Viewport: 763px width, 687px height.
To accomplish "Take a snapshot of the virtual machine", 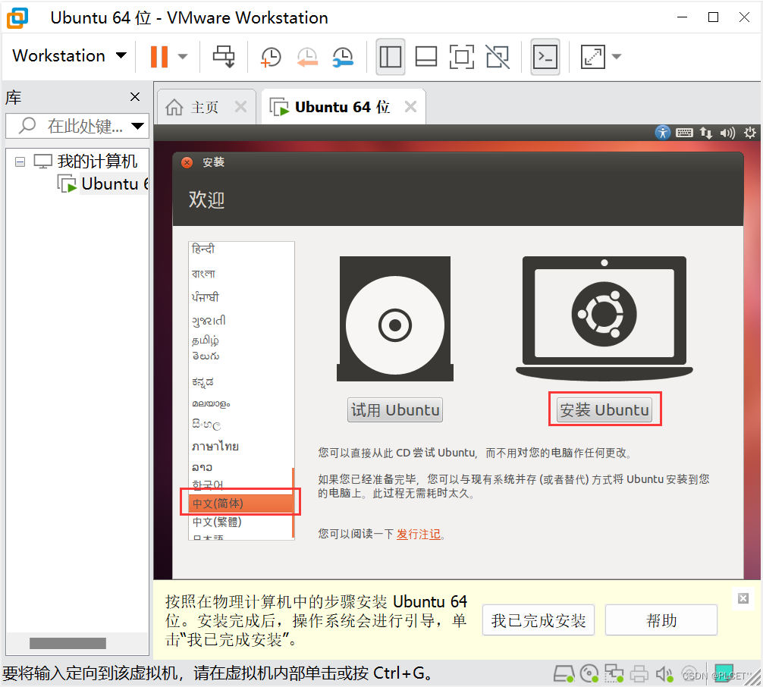I will coord(270,57).
